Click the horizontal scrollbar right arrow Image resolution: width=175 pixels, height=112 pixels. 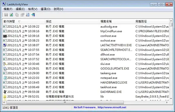click(x=167, y=102)
